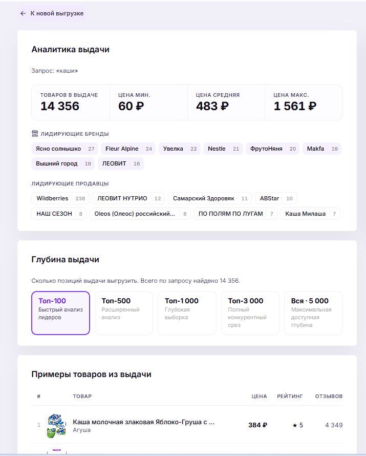Screen dimensions: 366x456
Task: Open the Агуша porridge product thumbnail
Action: click(57, 425)
